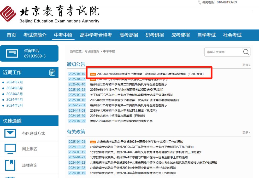This screenshot has width=259, height=178.
Task: Click the 快速通道 panel header
Action: tap(29, 121)
